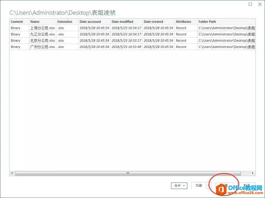The height and width of the screenshot is (198, 265).
Task: Select the 上海分公司.xlsx name cell
Action: (x=42, y=28)
